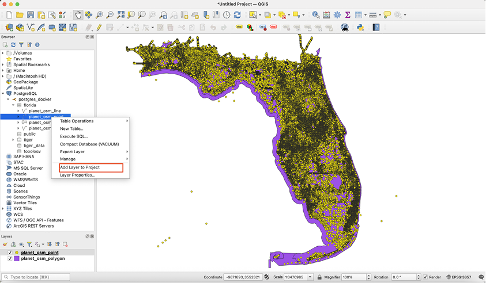Image resolution: width=501 pixels, height=283 pixels.
Task: Click the Map Tips speech bubble icon
Action: 387,14
